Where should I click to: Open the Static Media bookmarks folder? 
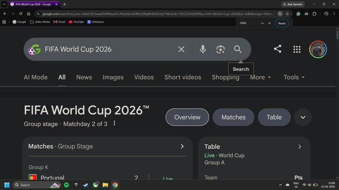(x=40, y=22)
